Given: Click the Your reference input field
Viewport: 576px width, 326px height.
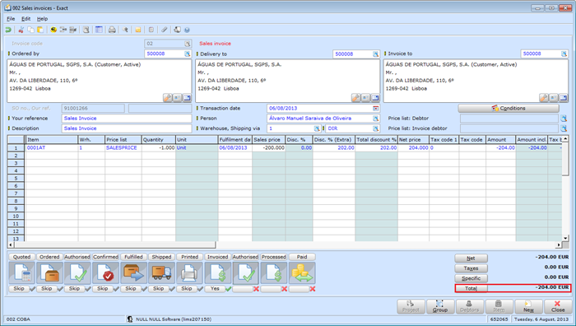Looking at the screenshot, I should (x=127, y=119).
